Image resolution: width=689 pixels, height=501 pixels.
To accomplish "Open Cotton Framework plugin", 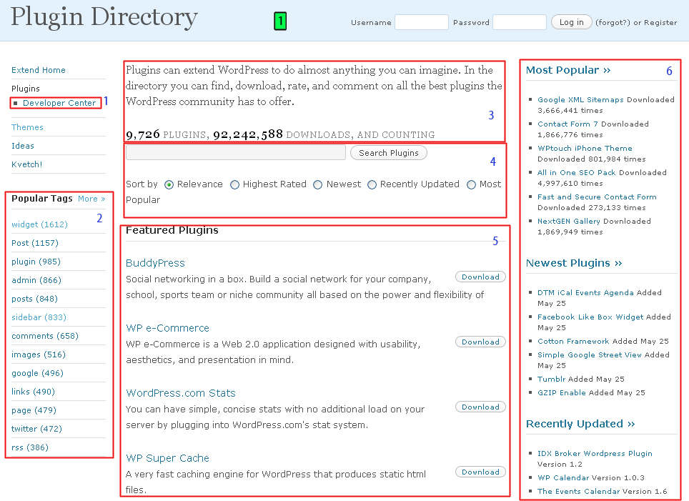I will [573, 341].
